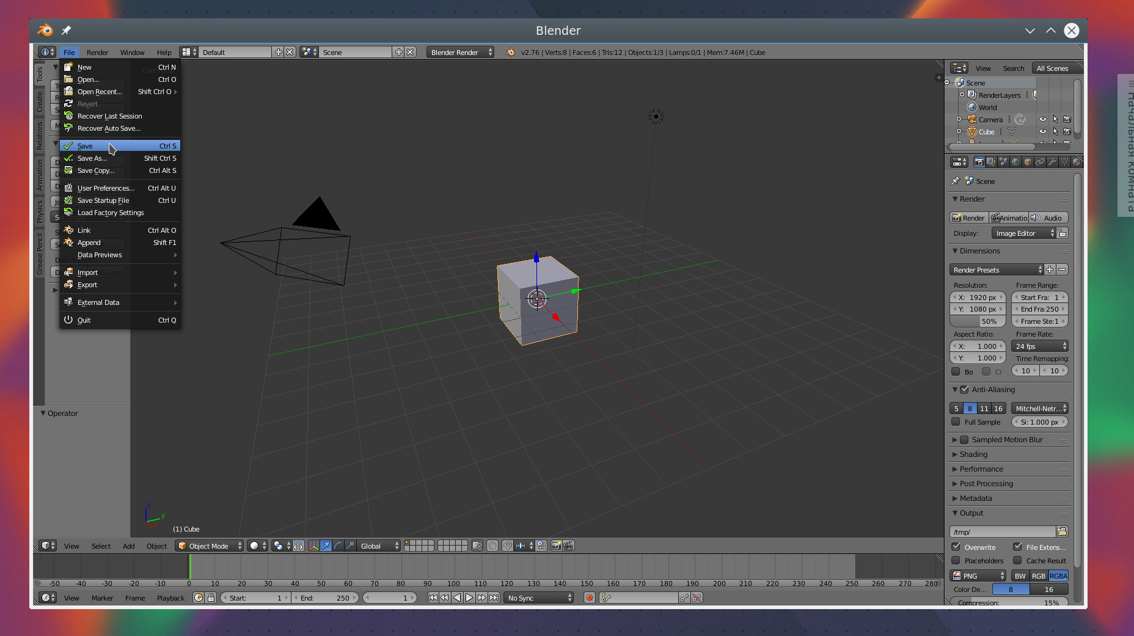Select Object properties tab cube icon
The image size is (1134, 636).
pyautogui.click(x=1028, y=162)
